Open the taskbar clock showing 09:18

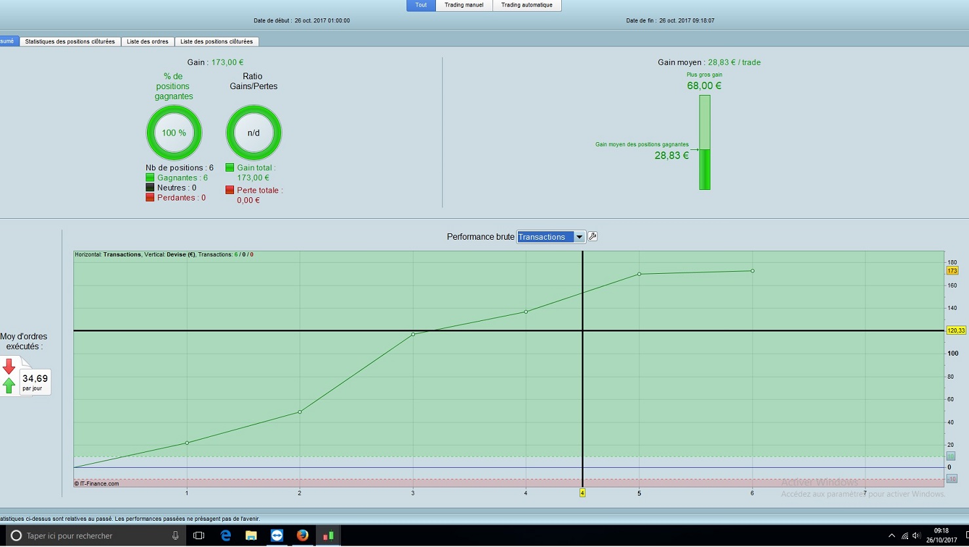[x=941, y=535]
